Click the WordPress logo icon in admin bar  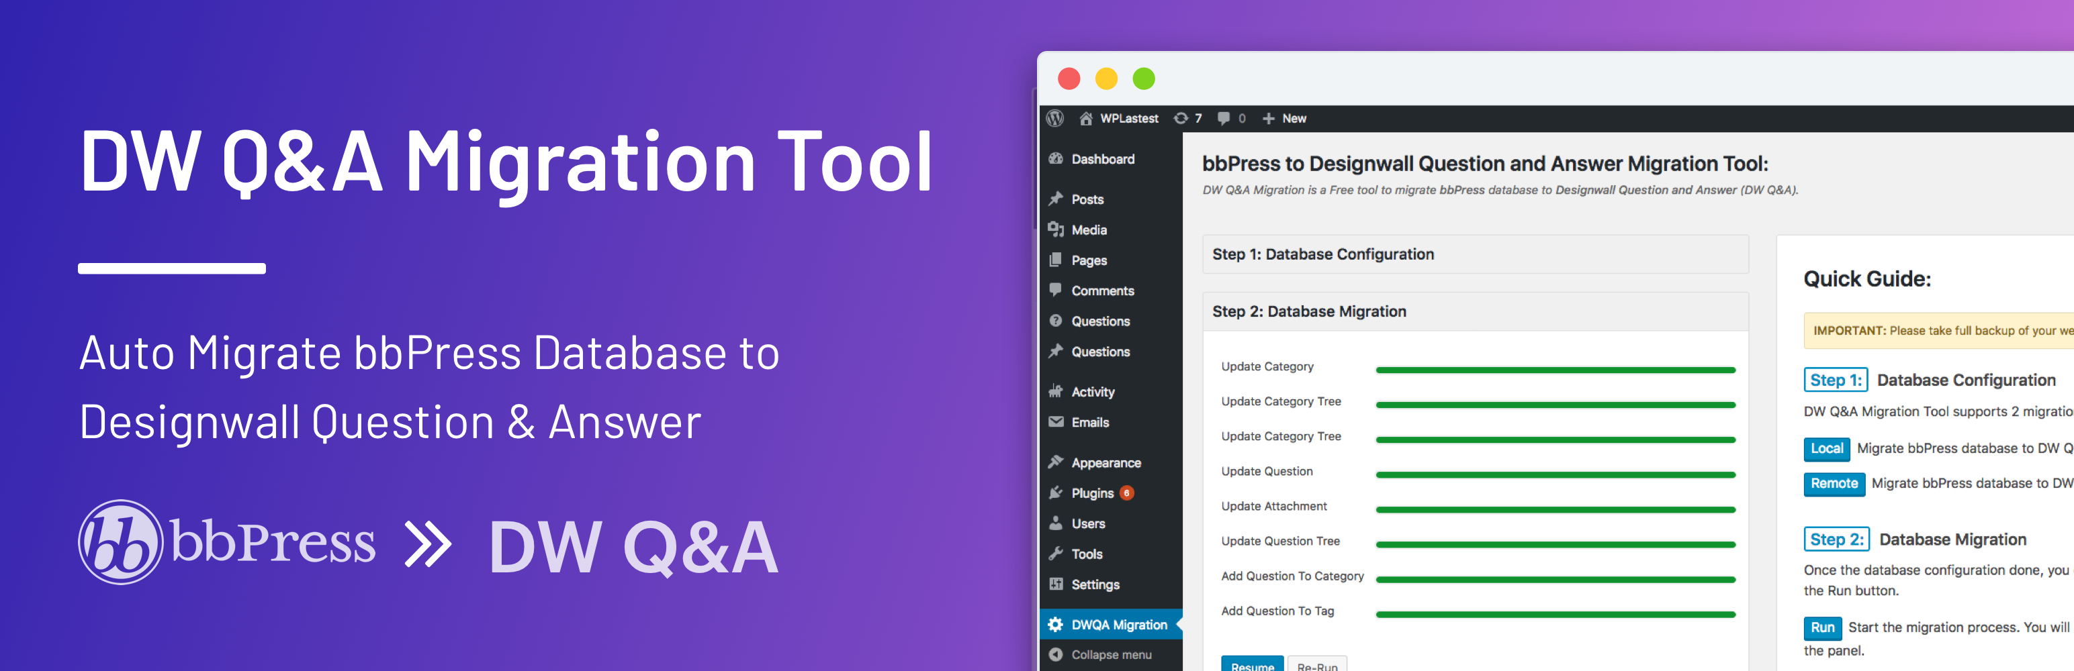tap(1054, 118)
